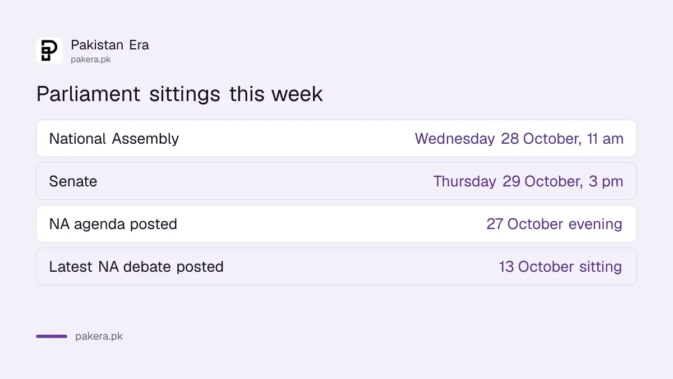Click the purple accent bar in footer
The height and width of the screenshot is (379, 673).
click(52, 336)
